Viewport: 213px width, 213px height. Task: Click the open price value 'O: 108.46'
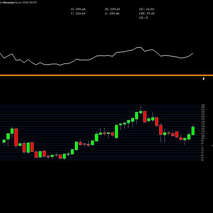pyautogui.click(x=78, y=9)
